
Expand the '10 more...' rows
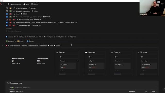coord(9,28)
